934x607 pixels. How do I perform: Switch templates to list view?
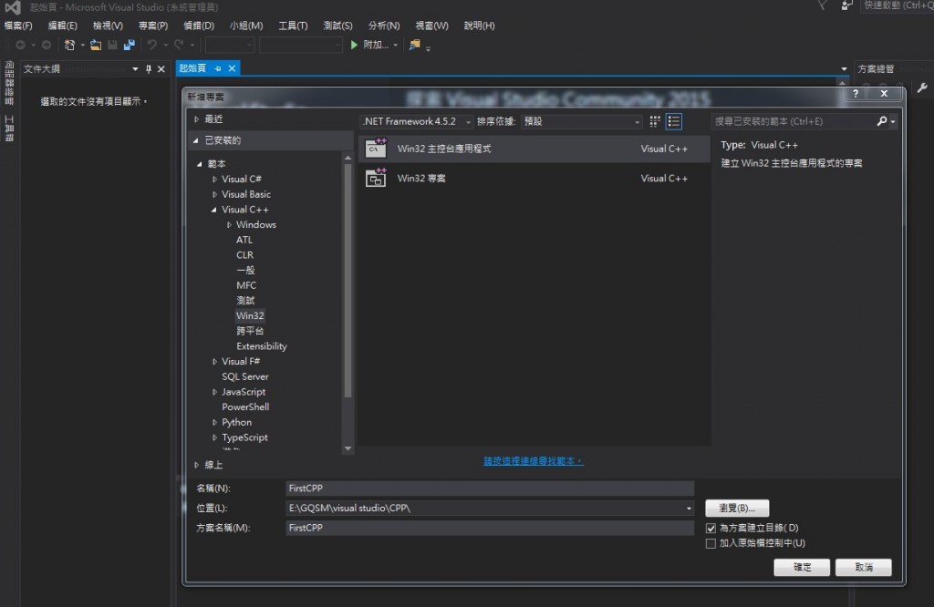674,121
